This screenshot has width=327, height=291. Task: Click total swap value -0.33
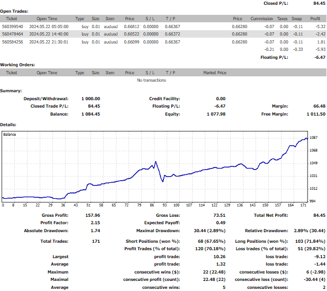tap(298, 49)
